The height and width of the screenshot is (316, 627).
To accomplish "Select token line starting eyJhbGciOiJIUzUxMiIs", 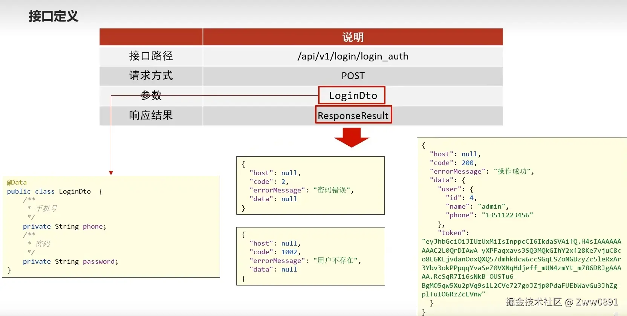I will pos(521,241).
